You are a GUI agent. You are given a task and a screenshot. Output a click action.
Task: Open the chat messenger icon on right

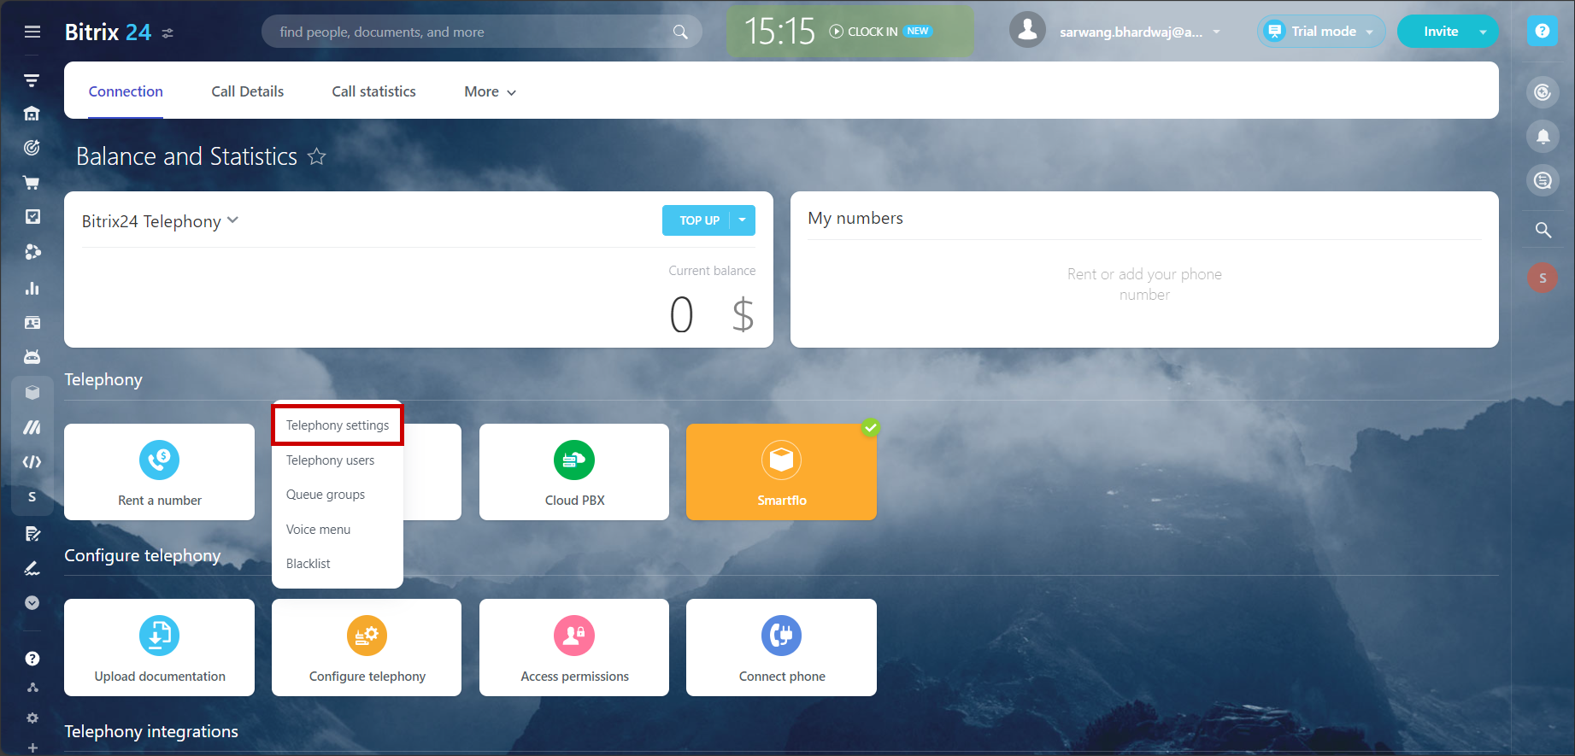coord(1543,180)
